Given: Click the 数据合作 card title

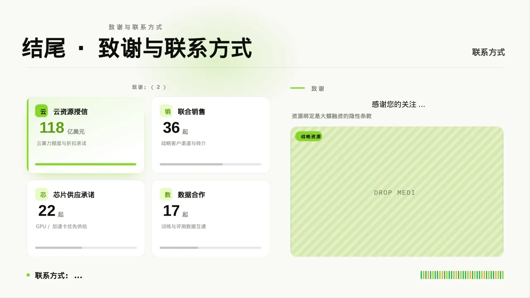Looking at the screenshot, I should point(191,195).
